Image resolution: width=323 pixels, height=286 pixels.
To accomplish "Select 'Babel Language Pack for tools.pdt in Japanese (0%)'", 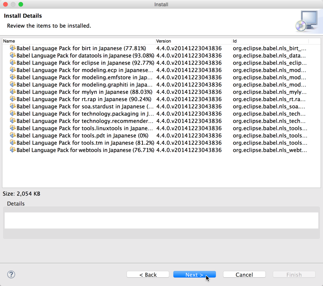I will point(82,136).
